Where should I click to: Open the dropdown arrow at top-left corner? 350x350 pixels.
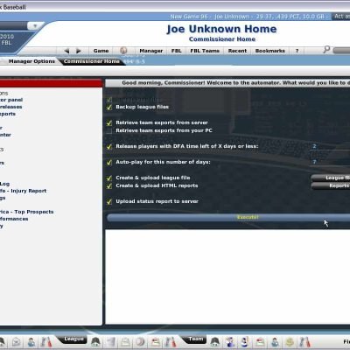click(x=35, y=26)
